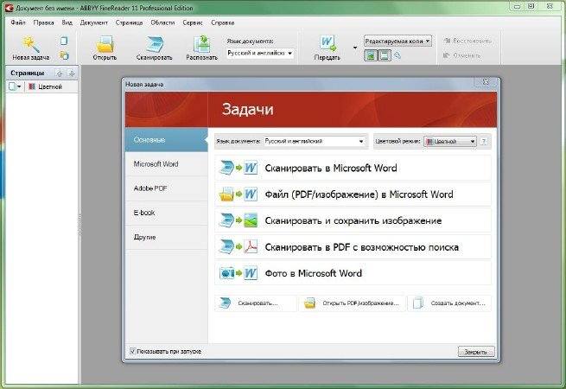Click the magnifier icon in the toolbar
Screen dimensions: 566x389
[397, 55]
